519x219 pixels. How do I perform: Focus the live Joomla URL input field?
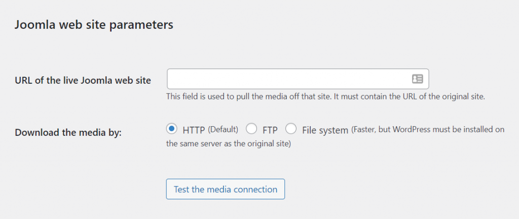tap(289, 79)
